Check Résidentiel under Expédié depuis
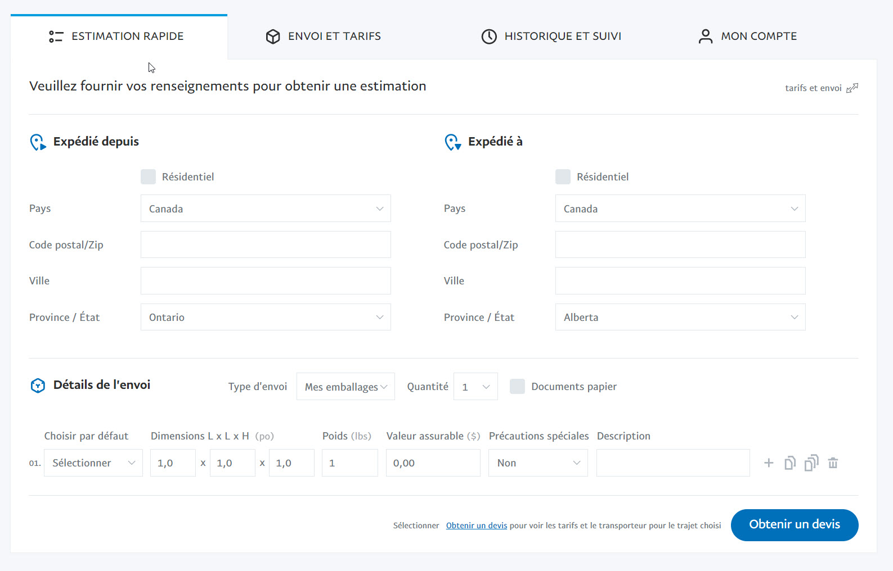 coord(148,176)
